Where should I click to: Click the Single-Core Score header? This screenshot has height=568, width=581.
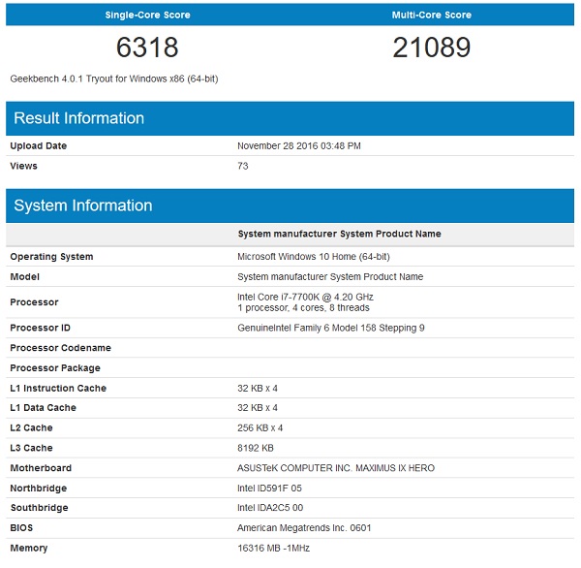point(147,15)
